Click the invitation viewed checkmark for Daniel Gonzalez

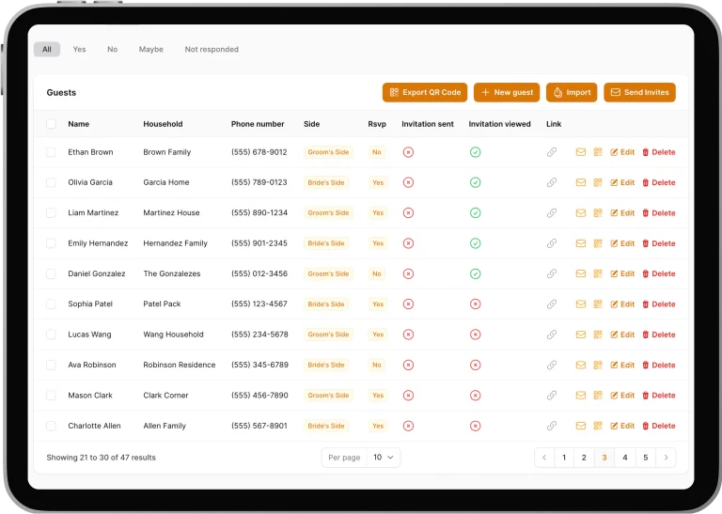[x=475, y=274]
